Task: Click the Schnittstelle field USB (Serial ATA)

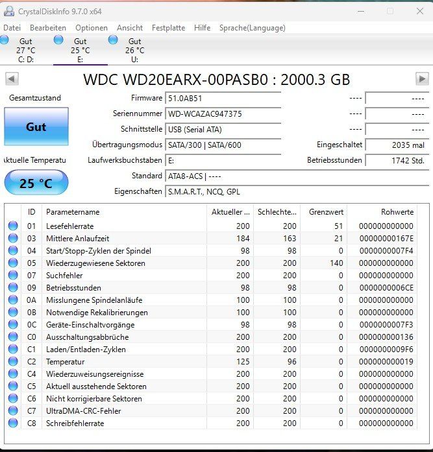Action: point(223,130)
